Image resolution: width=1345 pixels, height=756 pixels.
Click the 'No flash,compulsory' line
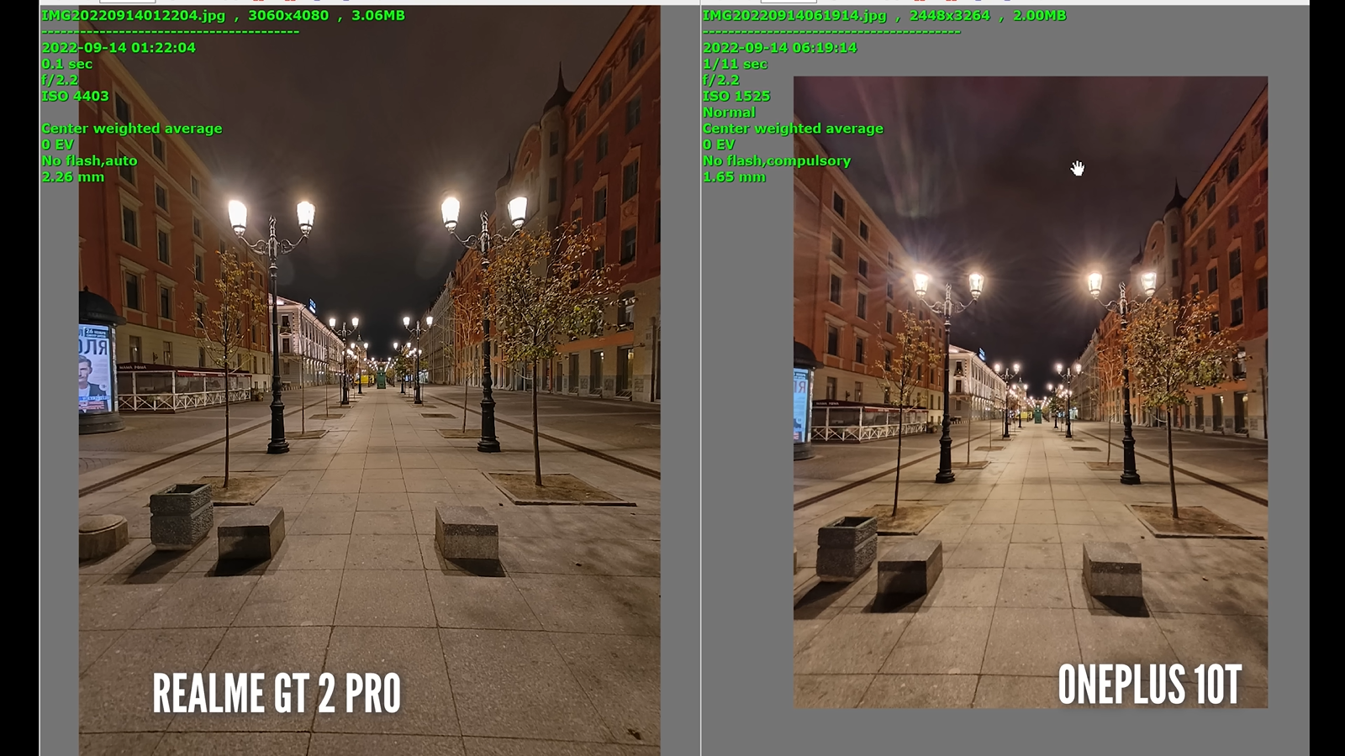pyautogui.click(x=777, y=160)
